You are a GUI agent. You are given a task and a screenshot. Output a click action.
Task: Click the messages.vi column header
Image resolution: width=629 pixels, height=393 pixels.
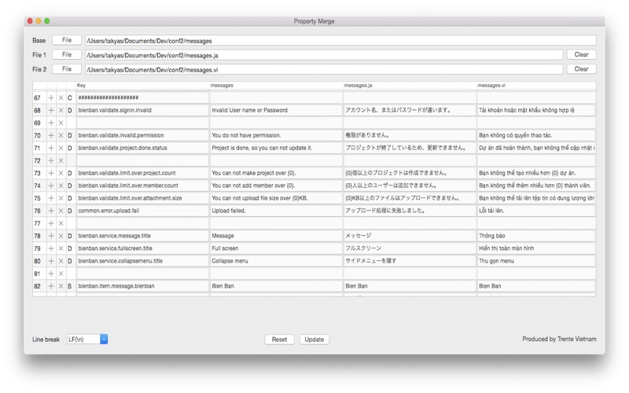pos(536,86)
